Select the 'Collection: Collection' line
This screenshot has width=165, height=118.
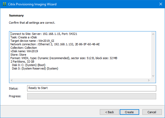tap(24, 48)
